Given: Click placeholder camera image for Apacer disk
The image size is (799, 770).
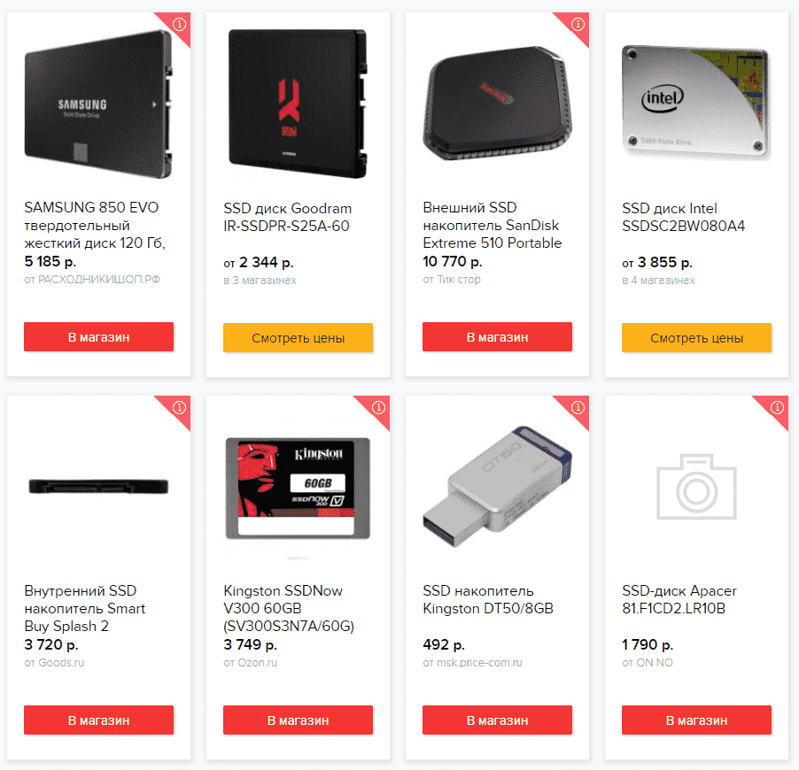Looking at the screenshot, I should pos(696,487).
